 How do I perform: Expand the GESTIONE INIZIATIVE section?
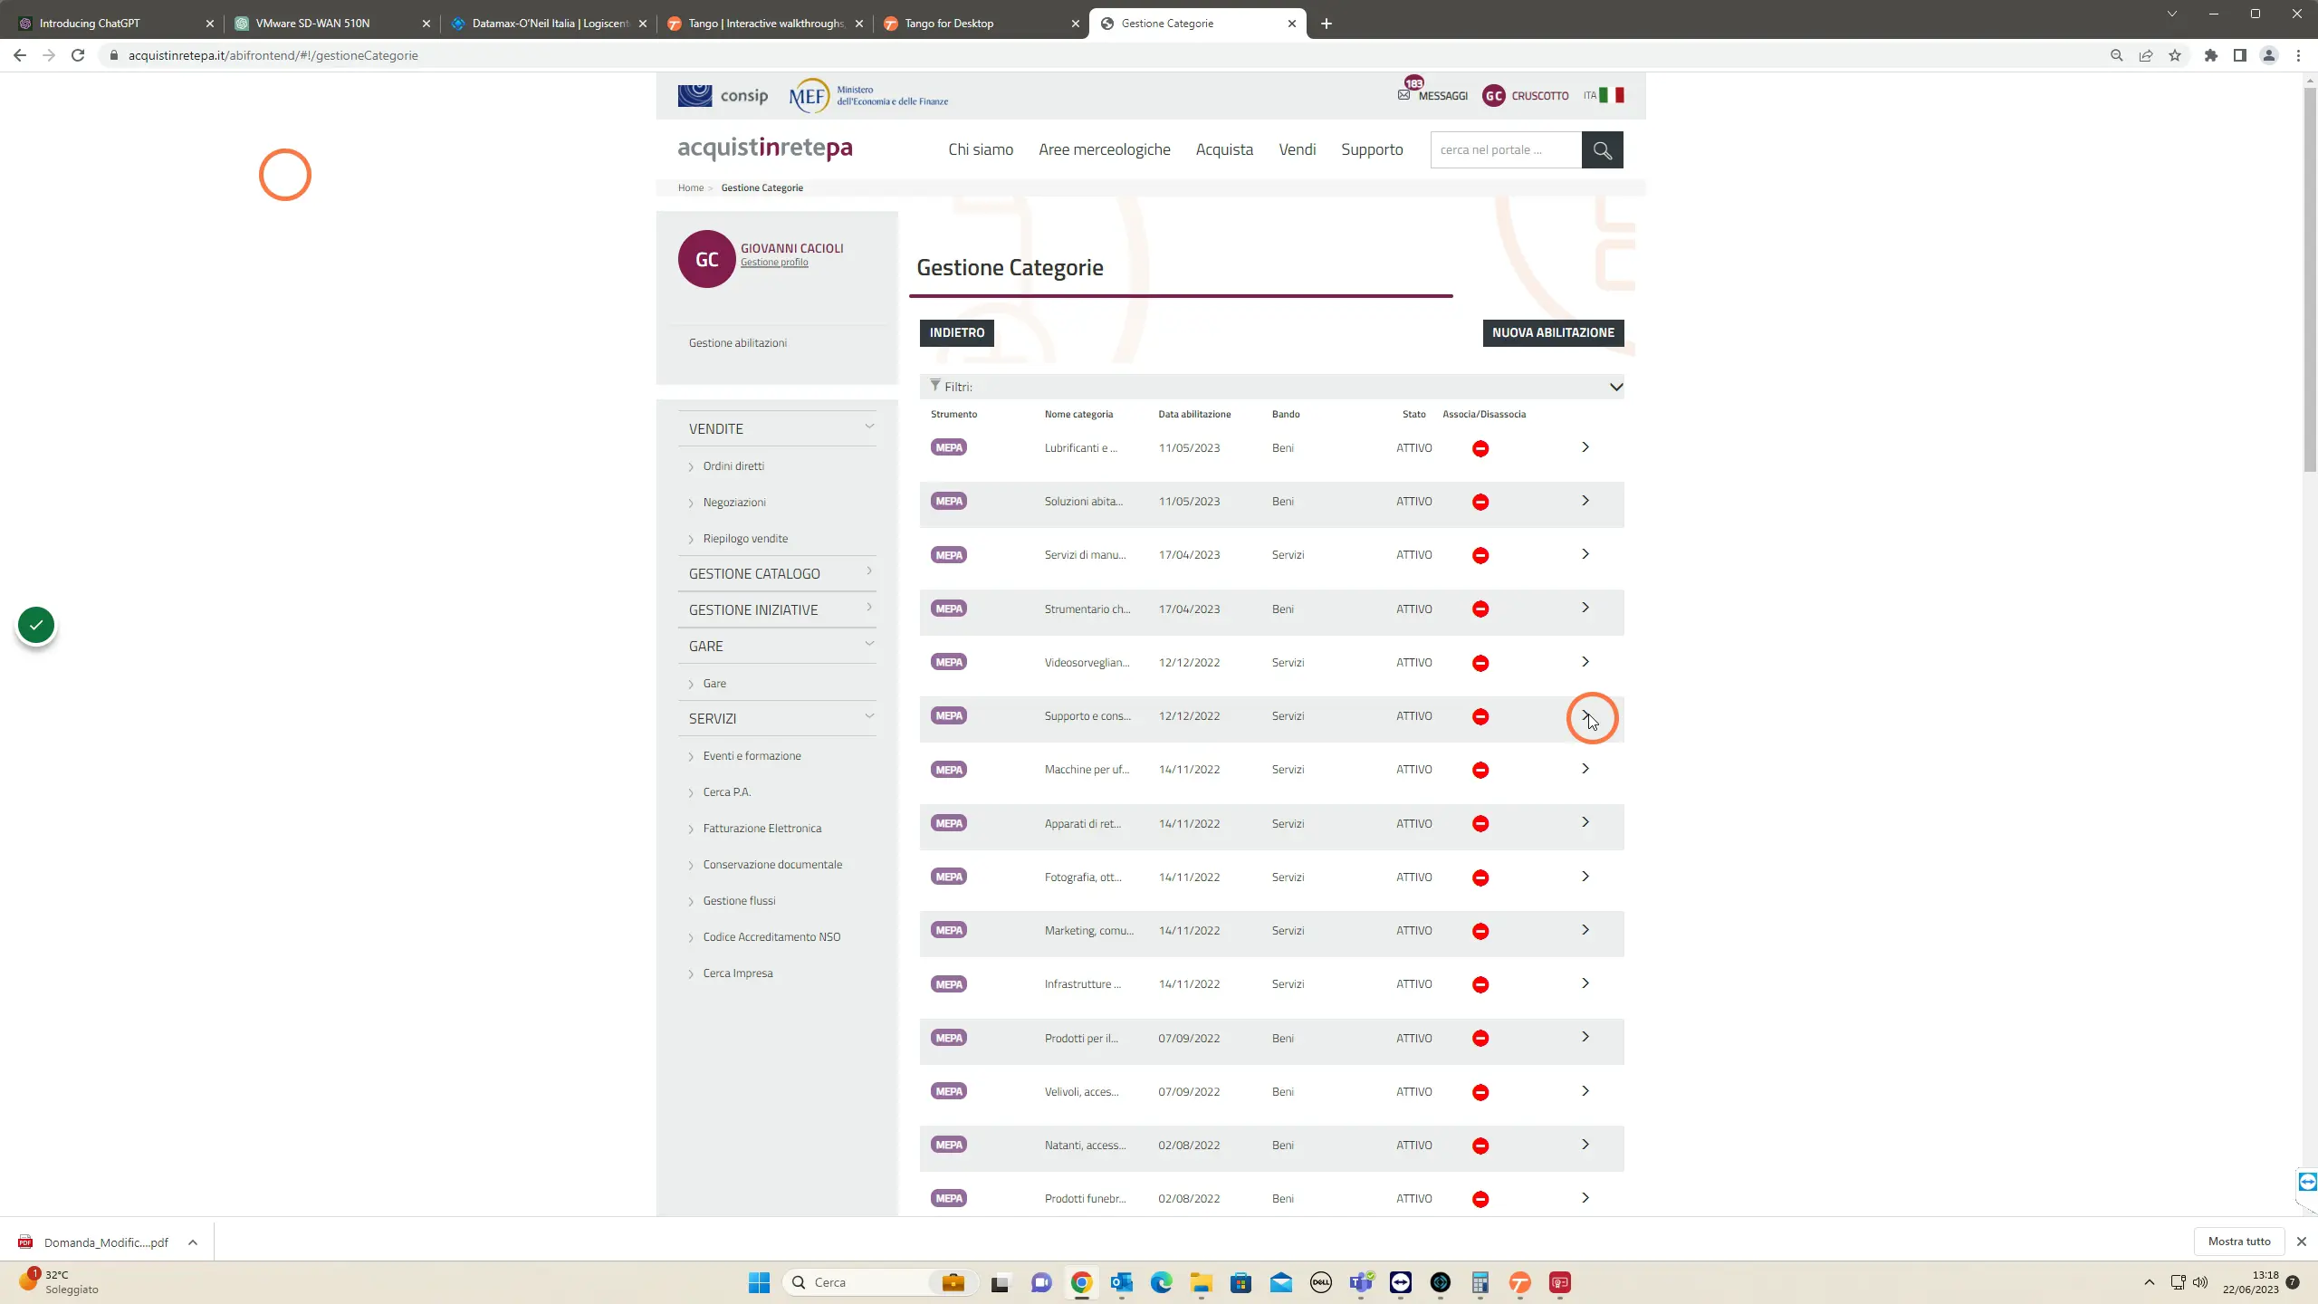tap(777, 609)
